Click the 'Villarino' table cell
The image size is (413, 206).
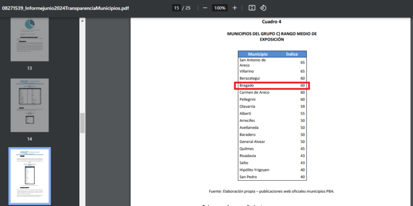[247, 71]
